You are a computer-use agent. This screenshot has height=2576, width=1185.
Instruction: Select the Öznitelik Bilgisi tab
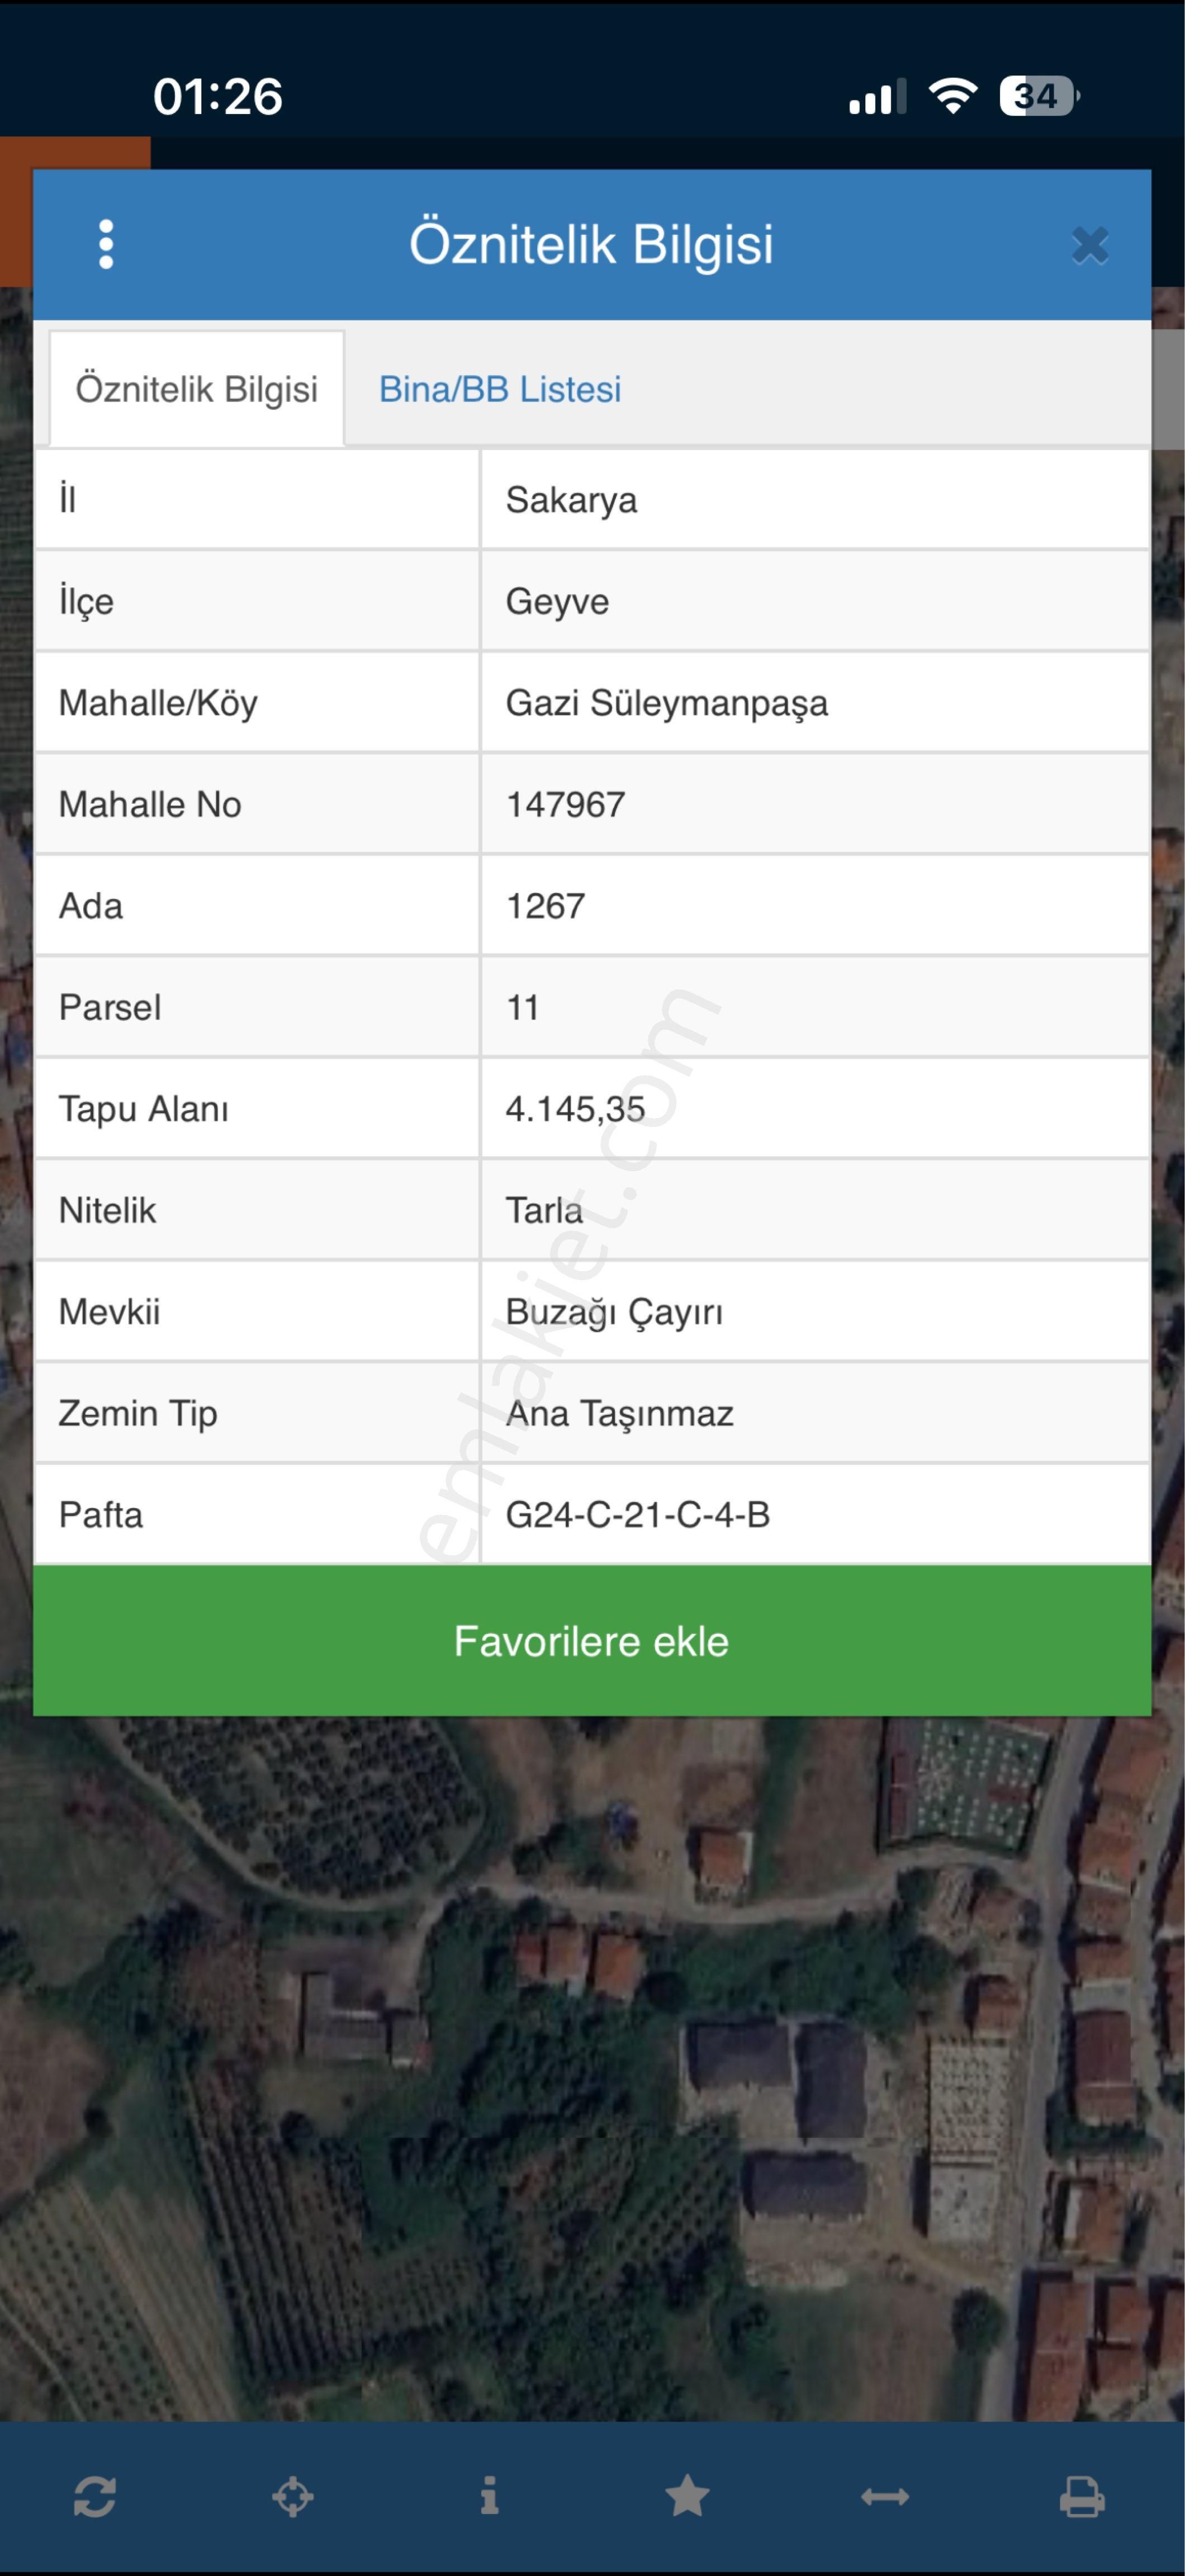coord(197,389)
